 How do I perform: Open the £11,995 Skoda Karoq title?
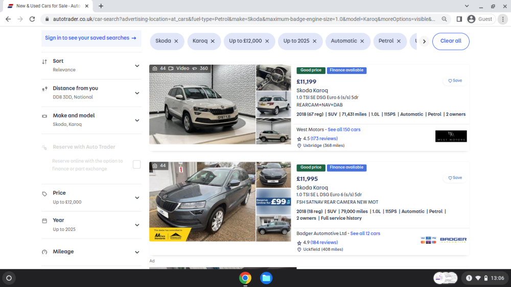pyautogui.click(x=312, y=188)
